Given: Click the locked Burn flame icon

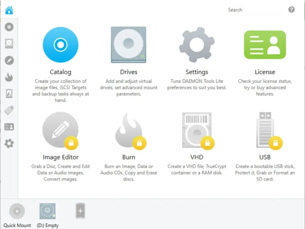Looking at the screenshot, I should click(x=130, y=130).
